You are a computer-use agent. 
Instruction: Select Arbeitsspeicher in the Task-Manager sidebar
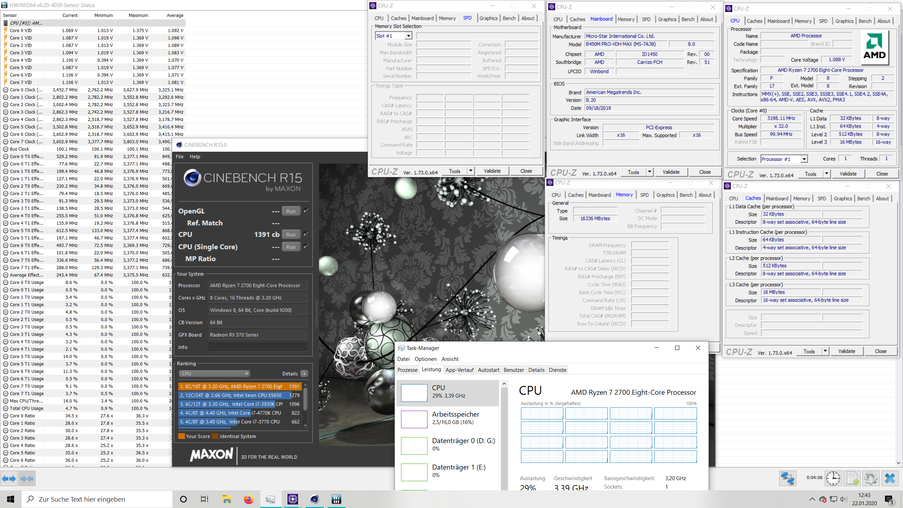(x=455, y=418)
